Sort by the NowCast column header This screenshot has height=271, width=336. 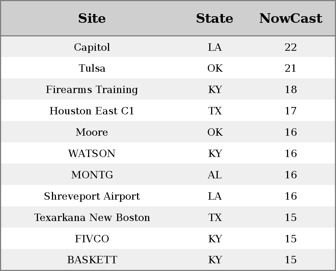click(x=291, y=18)
